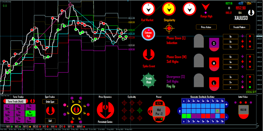Viewport: 263px width, 131px height.
Task: Click the white down arrow beside XAUUSD
Action: click(x=251, y=13)
